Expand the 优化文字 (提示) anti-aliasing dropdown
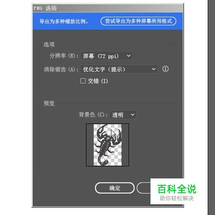 pyautogui.click(x=119, y=69)
